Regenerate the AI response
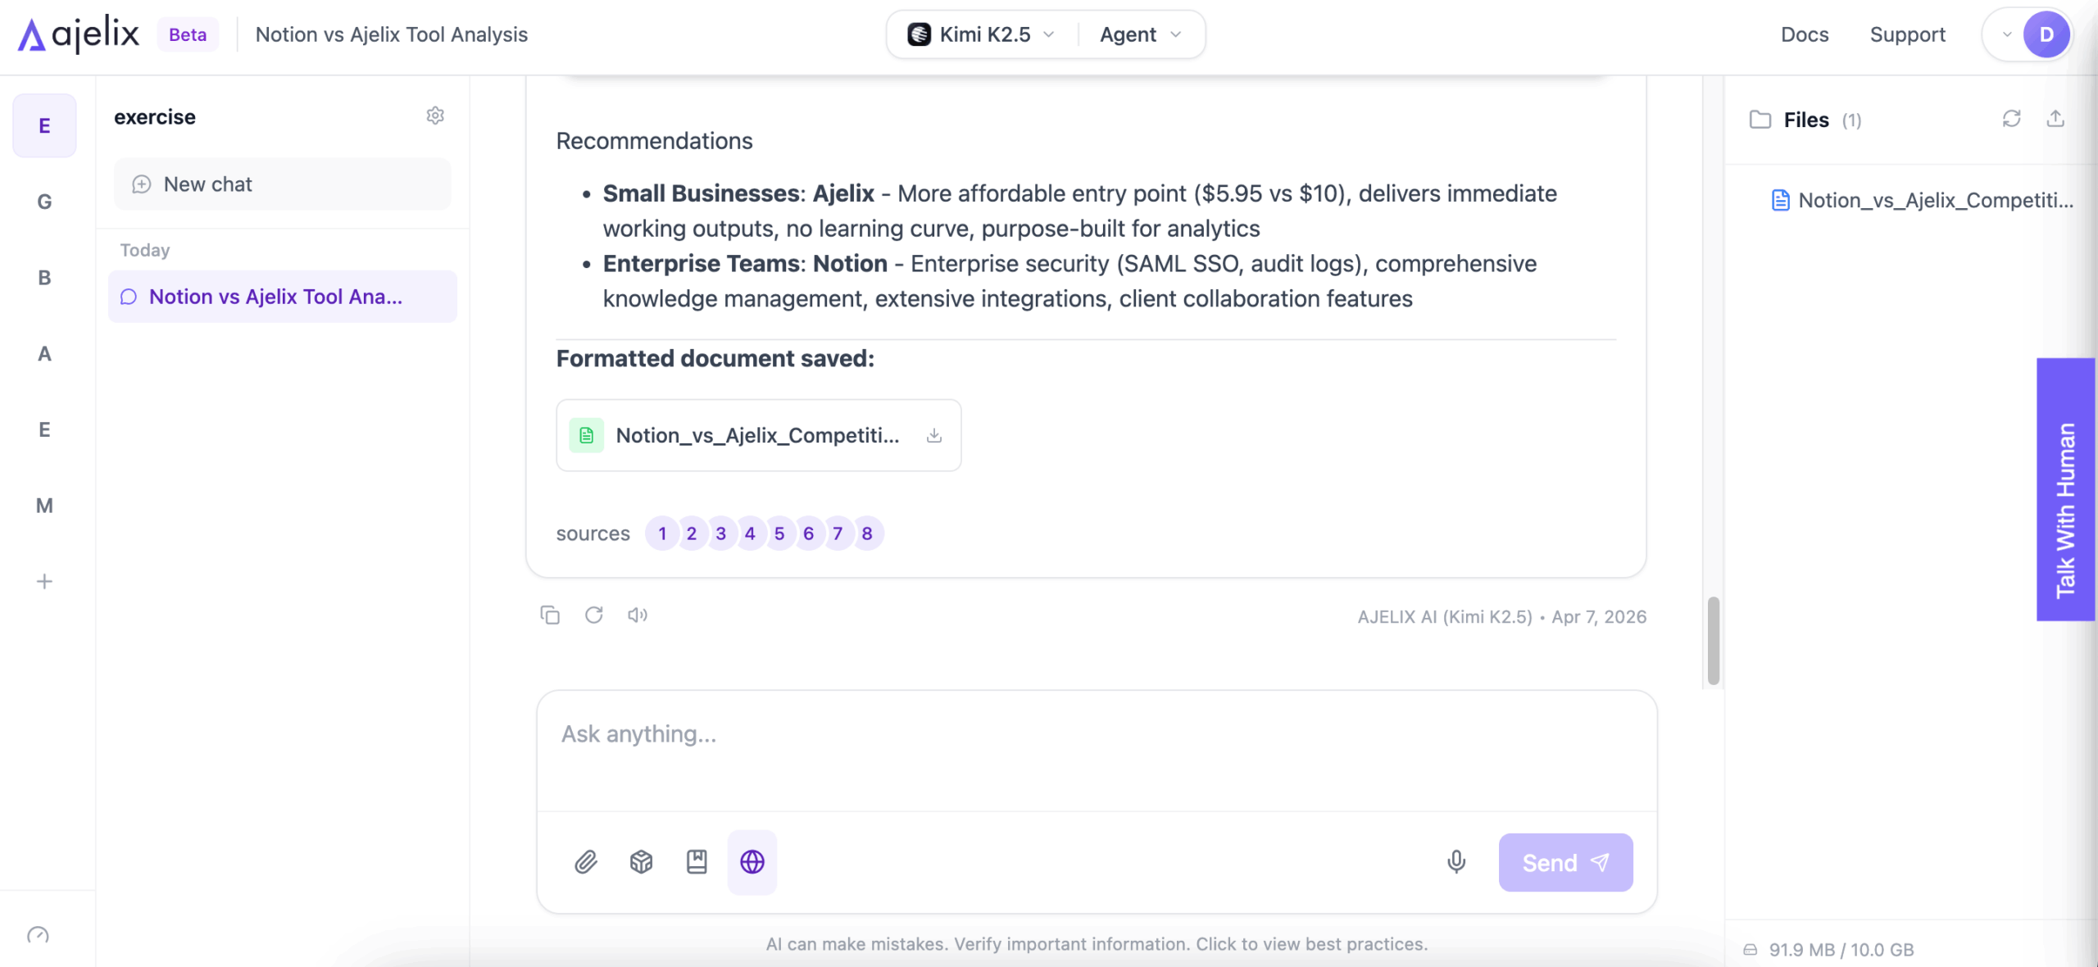This screenshot has width=2098, height=967. [x=594, y=615]
